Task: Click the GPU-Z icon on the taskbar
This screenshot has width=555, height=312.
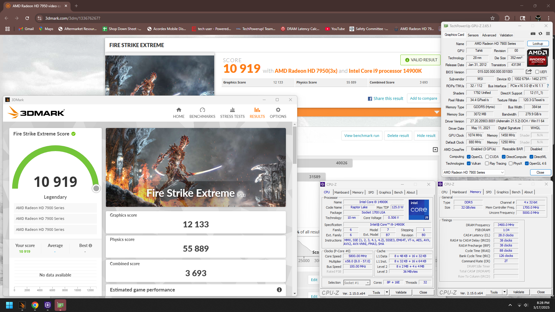Action: pos(60,305)
